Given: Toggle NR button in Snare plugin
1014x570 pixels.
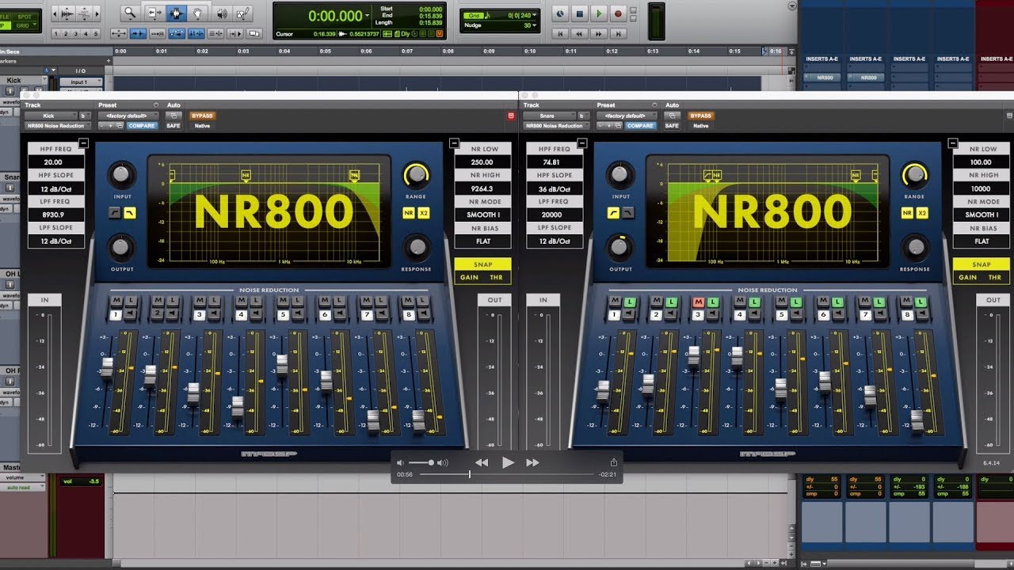Looking at the screenshot, I should coord(907,213).
